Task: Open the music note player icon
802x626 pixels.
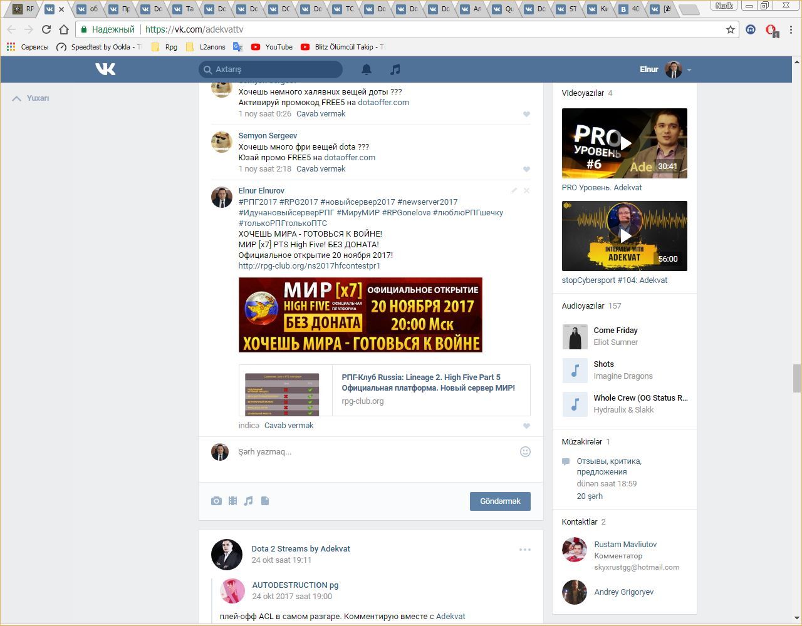Action: click(395, 69)
